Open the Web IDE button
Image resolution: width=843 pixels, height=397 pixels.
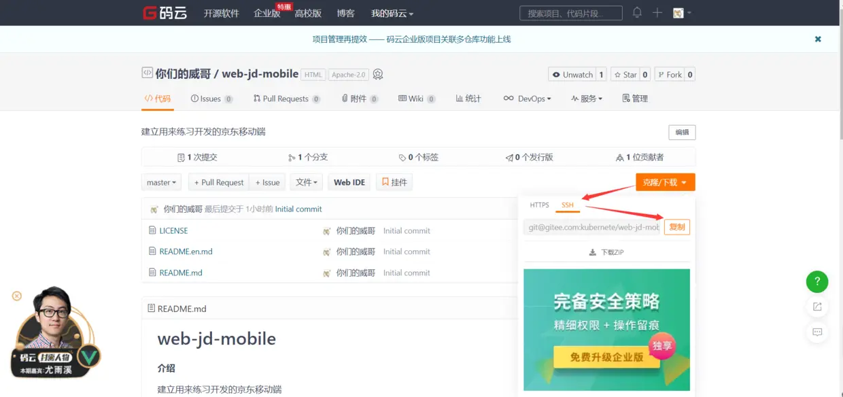tap(349, 182)
